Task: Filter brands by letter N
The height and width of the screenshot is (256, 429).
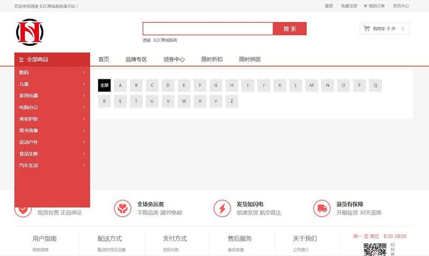Action: [x=328, y=85]
